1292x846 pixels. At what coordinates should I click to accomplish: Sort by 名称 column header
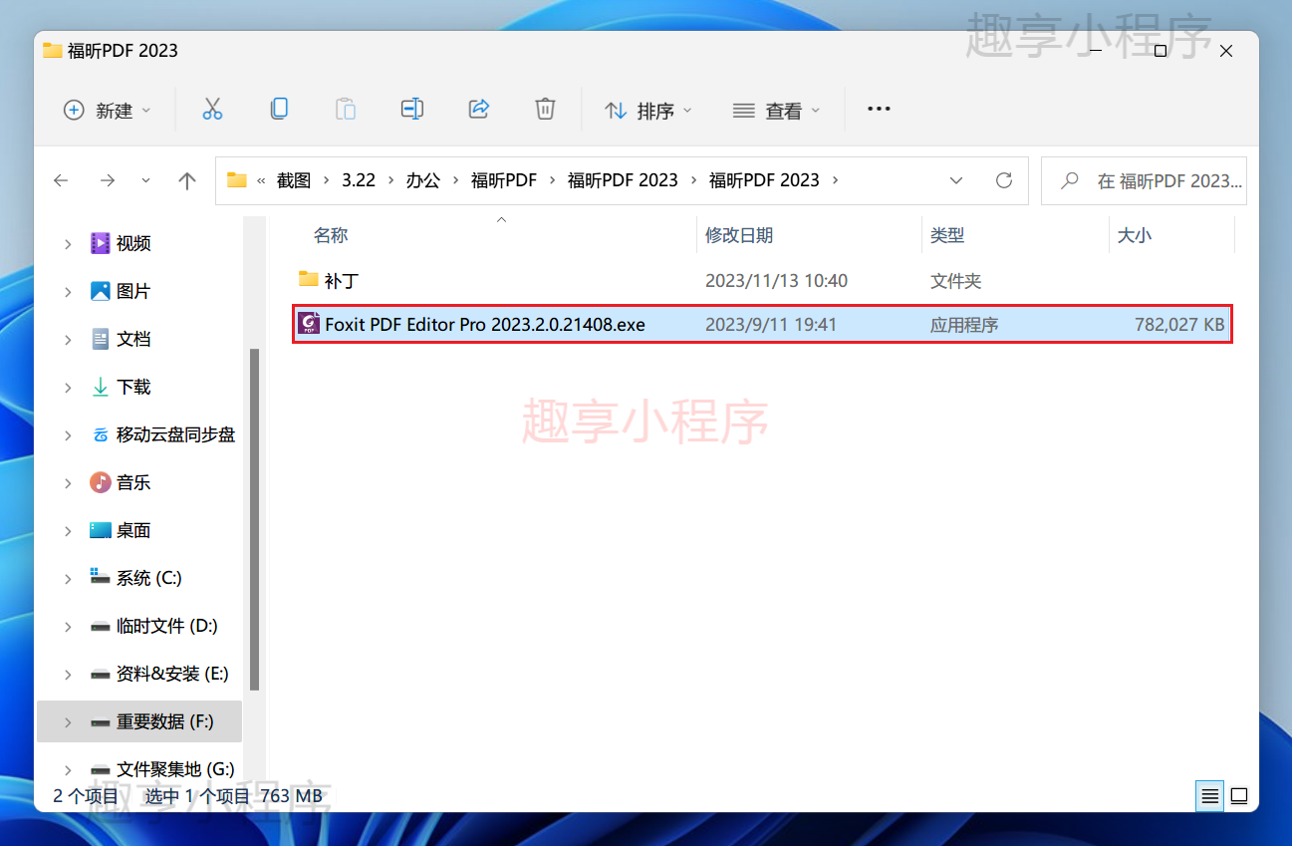point(331,235)
